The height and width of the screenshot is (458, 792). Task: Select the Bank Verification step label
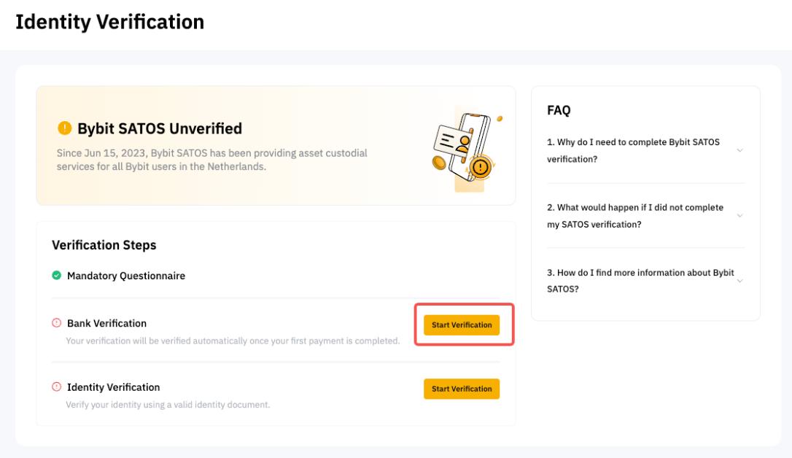(x=106, y=323)
